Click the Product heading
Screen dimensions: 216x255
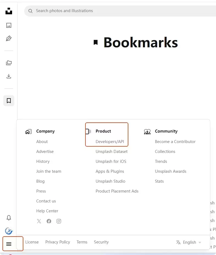pyautogui.click(x=103, y=131)
